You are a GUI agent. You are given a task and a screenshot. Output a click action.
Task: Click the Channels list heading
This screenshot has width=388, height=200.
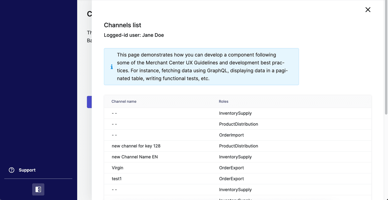click(122, 25)
